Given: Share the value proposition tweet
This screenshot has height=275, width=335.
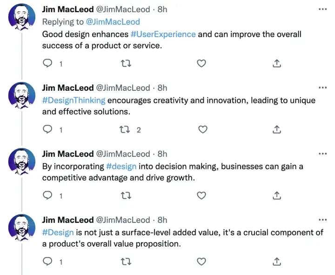Looking at the screenshot, I should (x=277, y=262).
